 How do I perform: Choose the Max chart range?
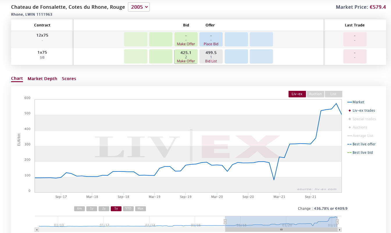pos(140,209)
